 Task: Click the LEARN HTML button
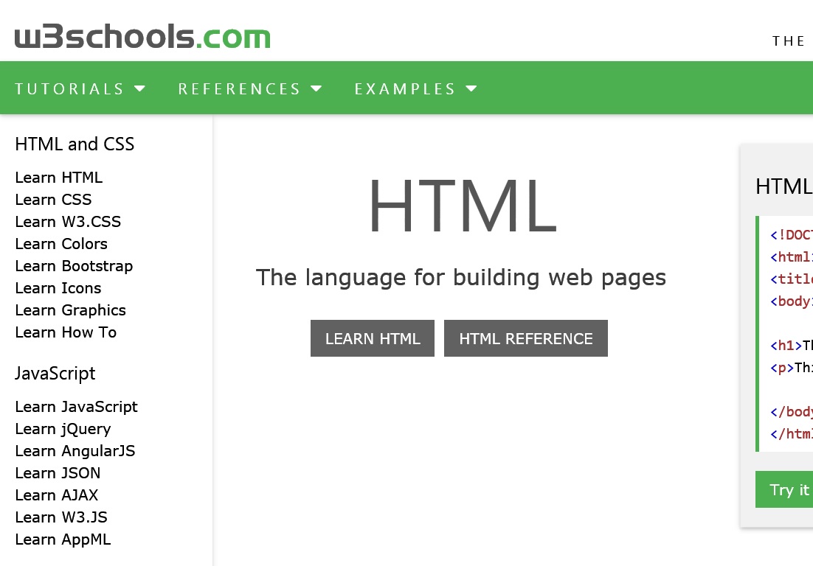pos(372,338)
